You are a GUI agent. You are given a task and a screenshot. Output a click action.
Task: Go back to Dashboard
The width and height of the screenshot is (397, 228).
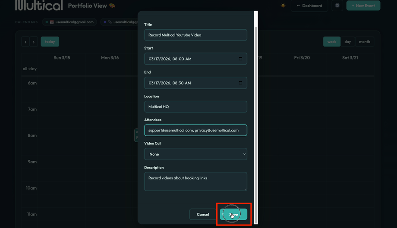coord(309,6)
